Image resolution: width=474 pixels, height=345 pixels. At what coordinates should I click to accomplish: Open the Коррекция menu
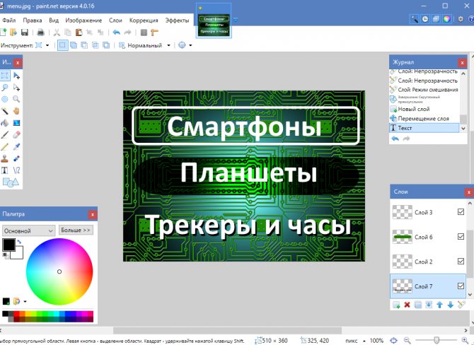tap(144, 21)
